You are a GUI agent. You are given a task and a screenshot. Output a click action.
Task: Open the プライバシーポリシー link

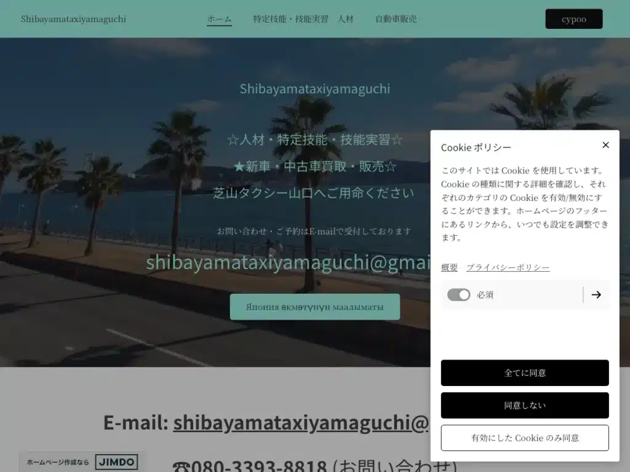508,267
